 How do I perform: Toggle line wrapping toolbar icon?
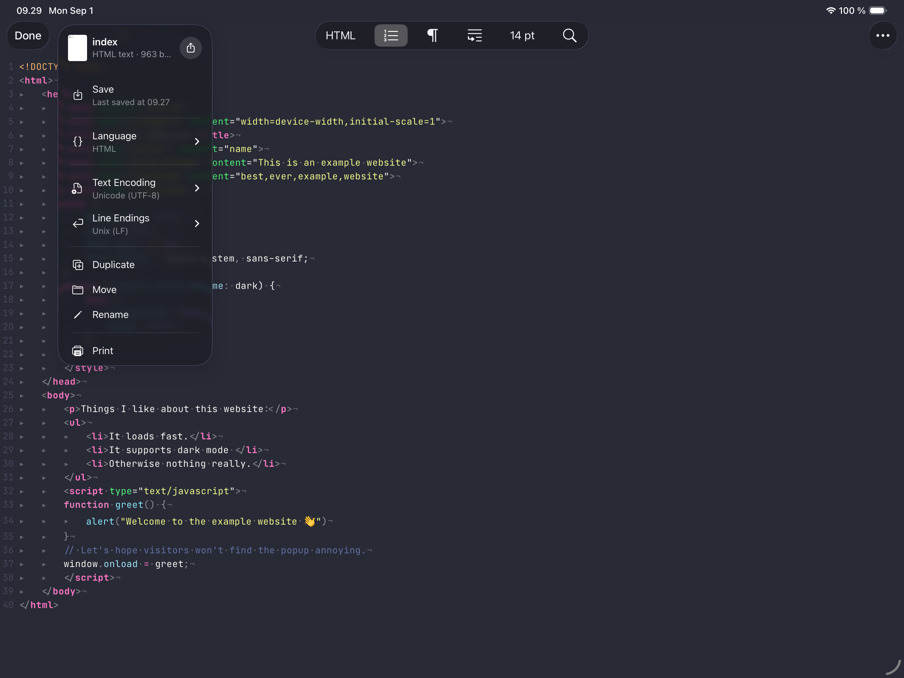click(474, 35)
